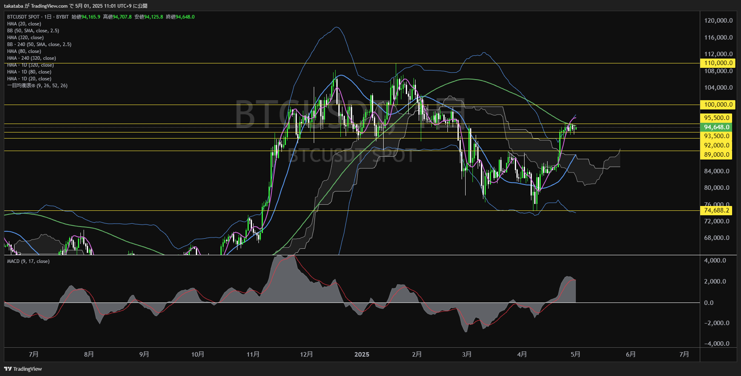The image size is (741, 376).
Task: Click the 終値 94,648.0 close value in header
Action: tap(180, 17)
